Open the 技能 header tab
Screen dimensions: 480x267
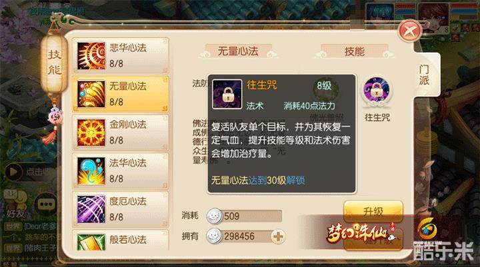click(x=355, y=51)
